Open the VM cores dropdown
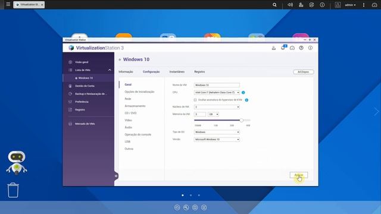381x214 pixels. click(217, 107)
